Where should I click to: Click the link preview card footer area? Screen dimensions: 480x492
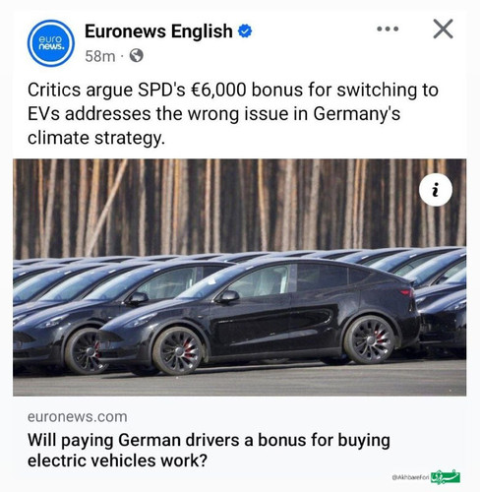(240, 439)
